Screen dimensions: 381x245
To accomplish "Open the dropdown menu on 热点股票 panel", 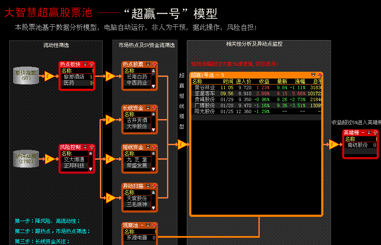I will [148, 64].
